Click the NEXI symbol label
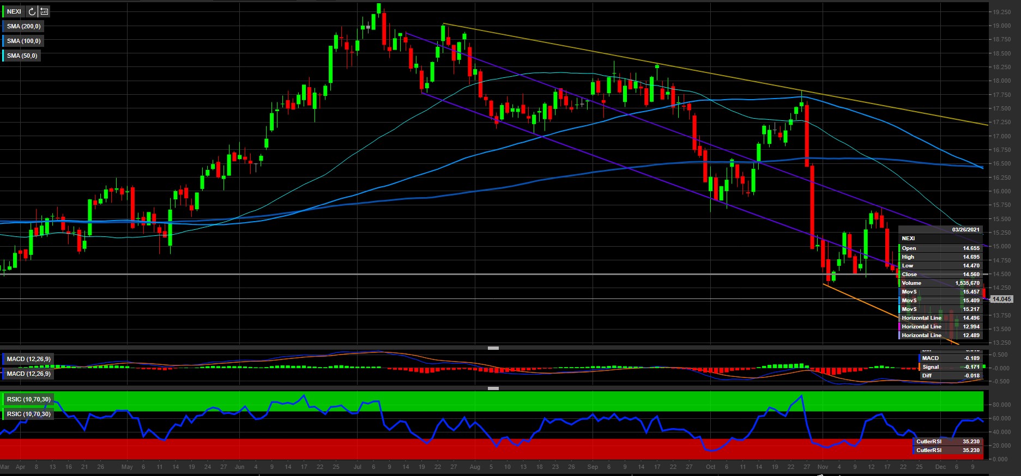The width and height of the screenshot is (1021, 476). [x=14, y=11]
